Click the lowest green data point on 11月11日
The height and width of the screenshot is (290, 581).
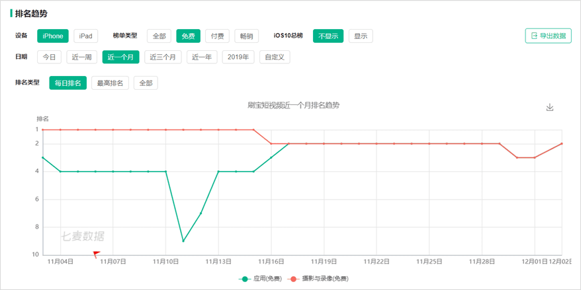pyautogui.click(x=183, y=241)
